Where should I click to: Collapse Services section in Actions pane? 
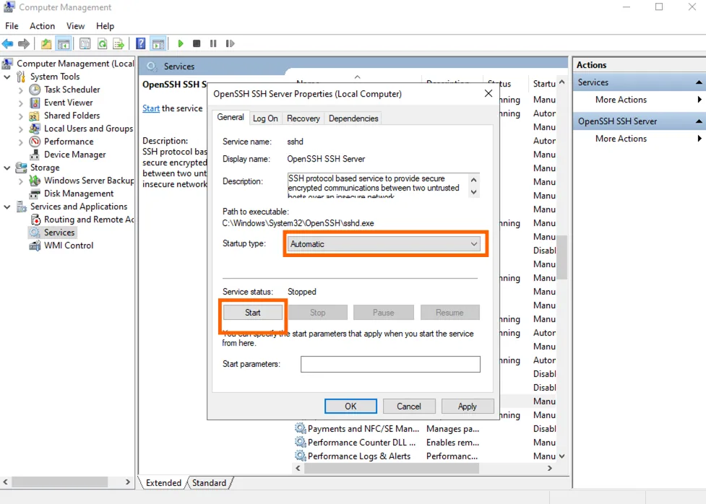pos(698,82)
